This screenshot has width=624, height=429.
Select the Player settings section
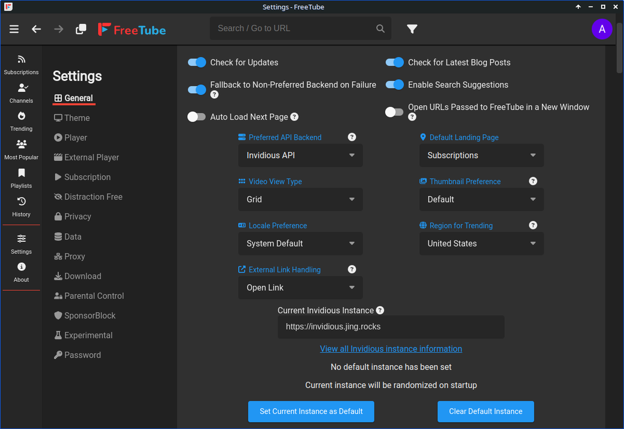pos(70,138)
